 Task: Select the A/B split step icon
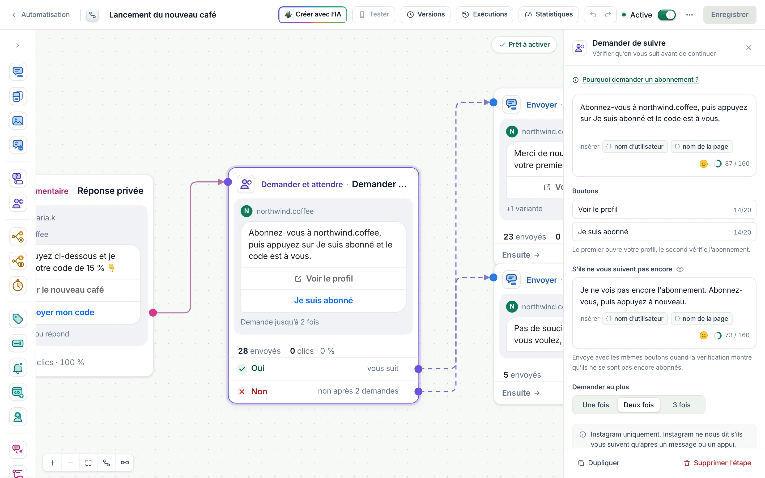[x=18, y=261]
